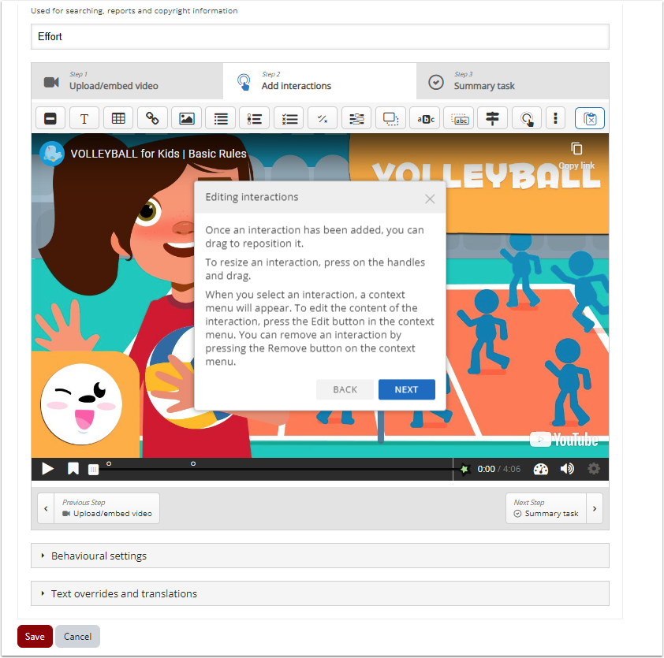Click NEXT in the Editing interactions dialog
The image size is (664, 658).
coord(406,389)
